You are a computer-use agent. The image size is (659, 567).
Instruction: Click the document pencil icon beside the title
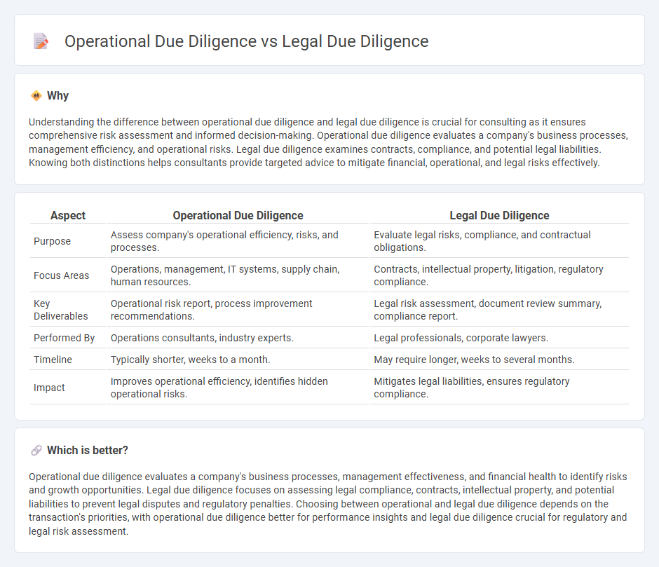tap(41, 41)
